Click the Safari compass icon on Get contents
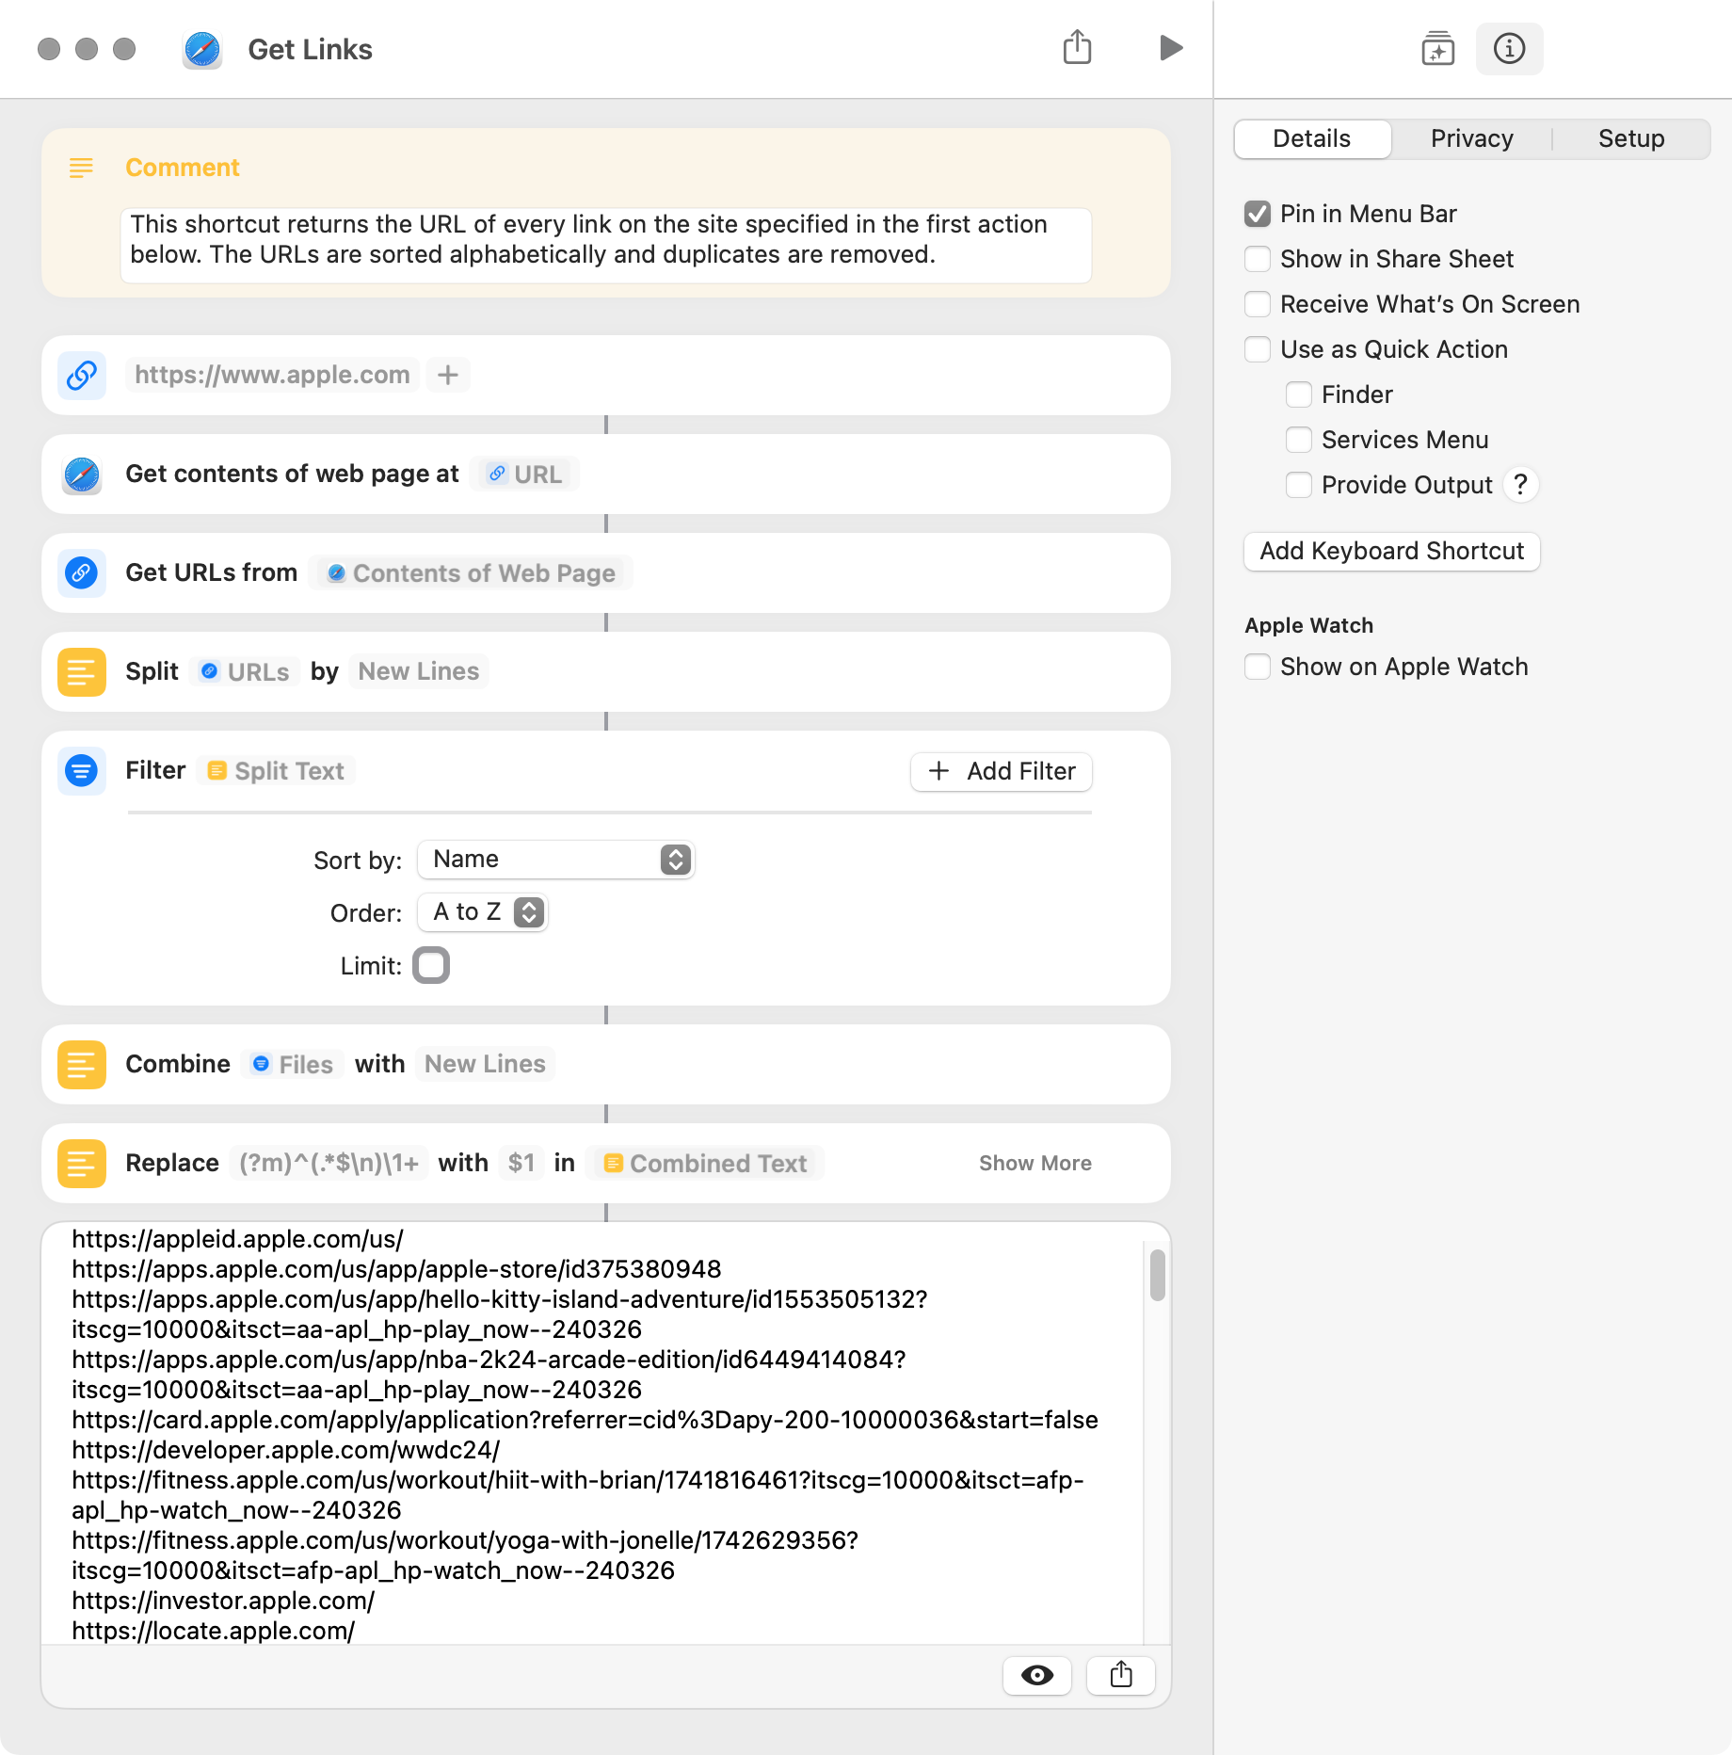 click(x=82, y=474)
